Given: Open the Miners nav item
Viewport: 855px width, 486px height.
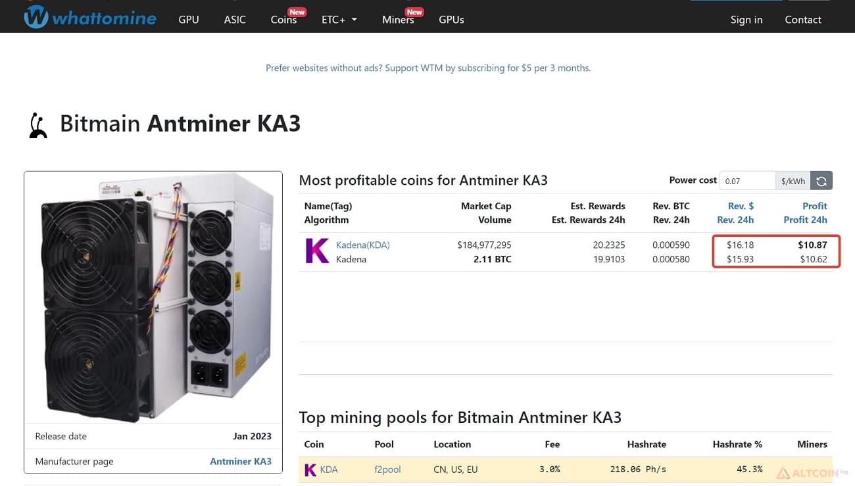Looking at the screenshot, I should click(398, 20).
